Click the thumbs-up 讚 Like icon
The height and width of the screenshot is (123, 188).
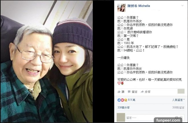[119, 92]
